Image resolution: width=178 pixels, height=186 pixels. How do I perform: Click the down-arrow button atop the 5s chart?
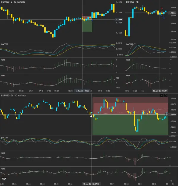(x=162, y=95)
